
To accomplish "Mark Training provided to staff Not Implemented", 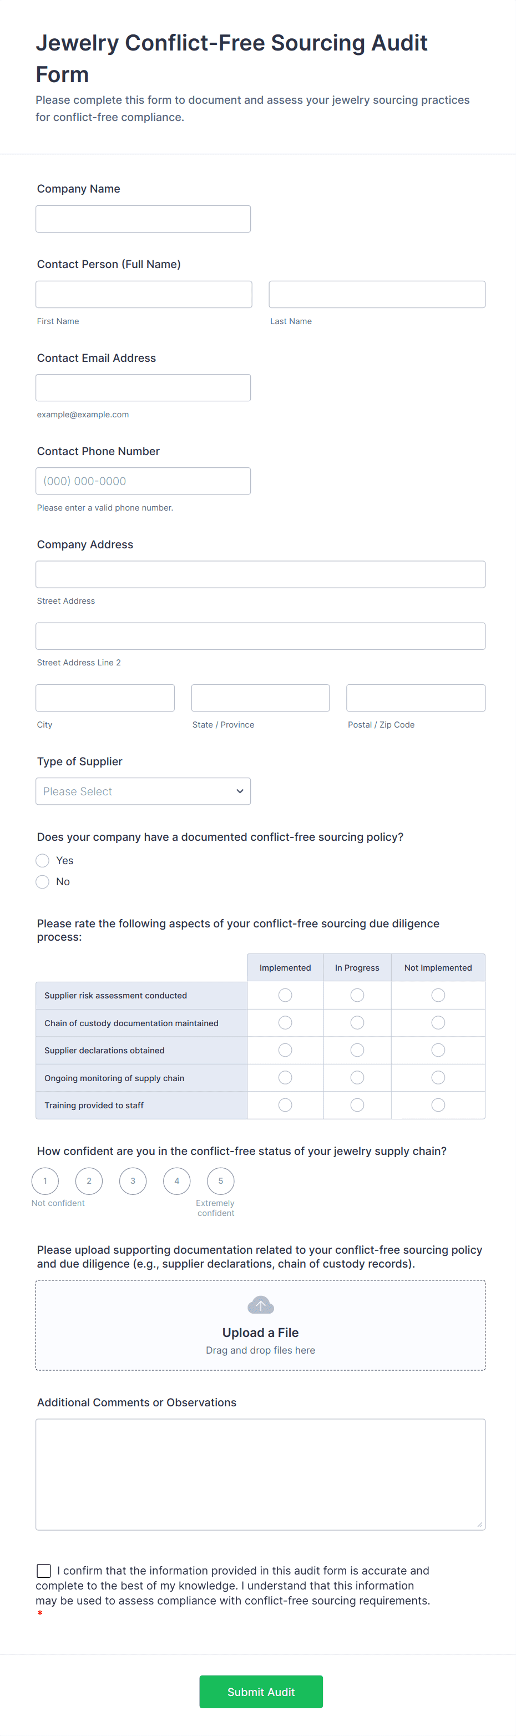I will [438, 1105].
